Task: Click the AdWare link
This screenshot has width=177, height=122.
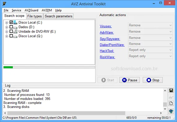Action: 107,32
